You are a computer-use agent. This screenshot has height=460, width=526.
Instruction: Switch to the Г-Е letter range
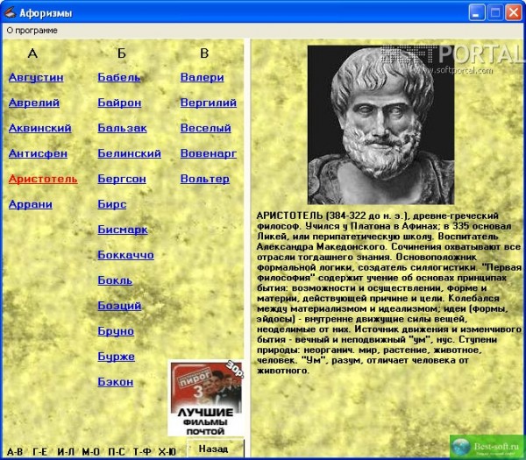[40, 452]
